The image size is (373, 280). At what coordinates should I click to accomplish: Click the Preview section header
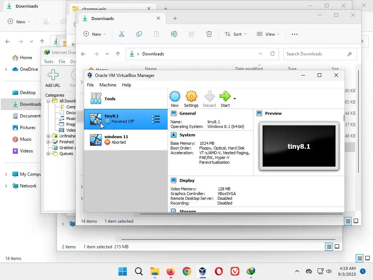pos(273,113)
